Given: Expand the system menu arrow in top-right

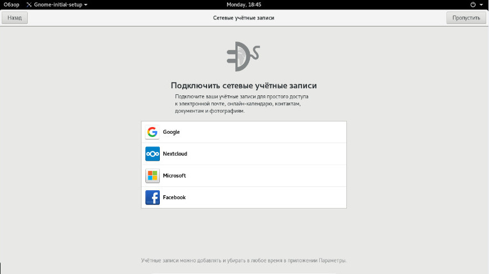Looking at the screenshot, I should click(481, 4).
